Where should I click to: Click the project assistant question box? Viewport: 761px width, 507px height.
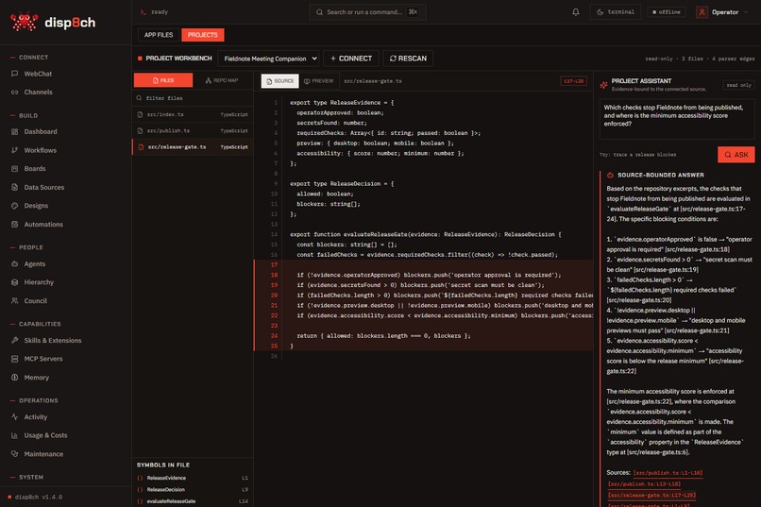(677, 119)
